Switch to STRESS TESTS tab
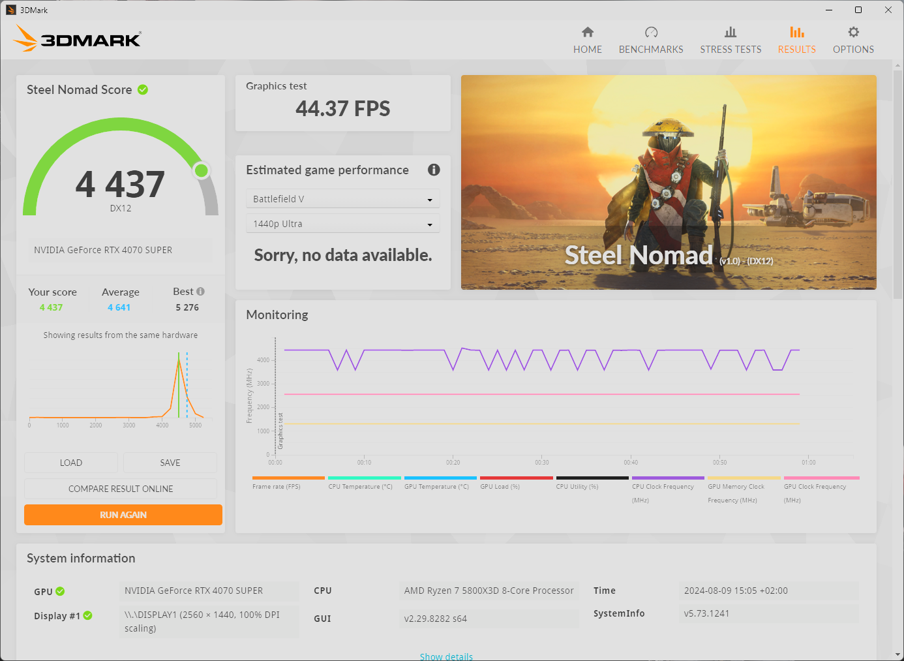The image size is (904, 661). click(731, 40)
